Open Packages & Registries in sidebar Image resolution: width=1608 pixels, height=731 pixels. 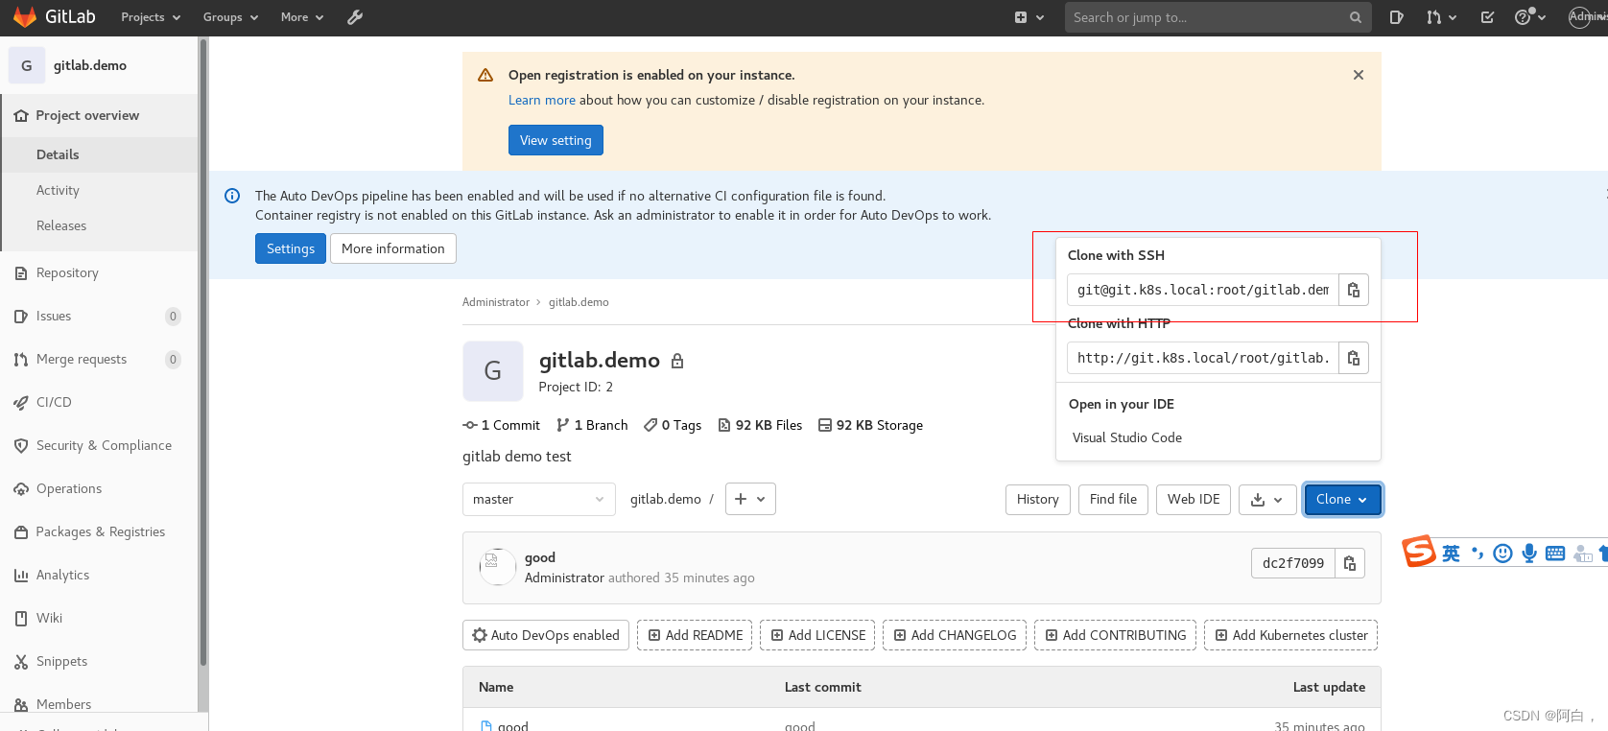coord(100,531)
